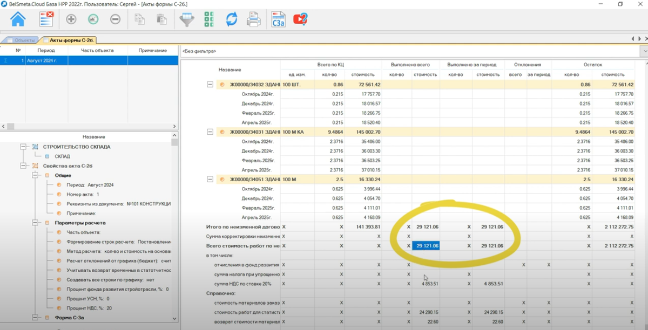Collapse the Ж00000/34031 row group
648x330 pixels.
[x=210, y=132]
